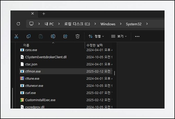Select cxcredprov.dll file name
The width and height of the screenshot is (175, 119).
click(35, 107)
